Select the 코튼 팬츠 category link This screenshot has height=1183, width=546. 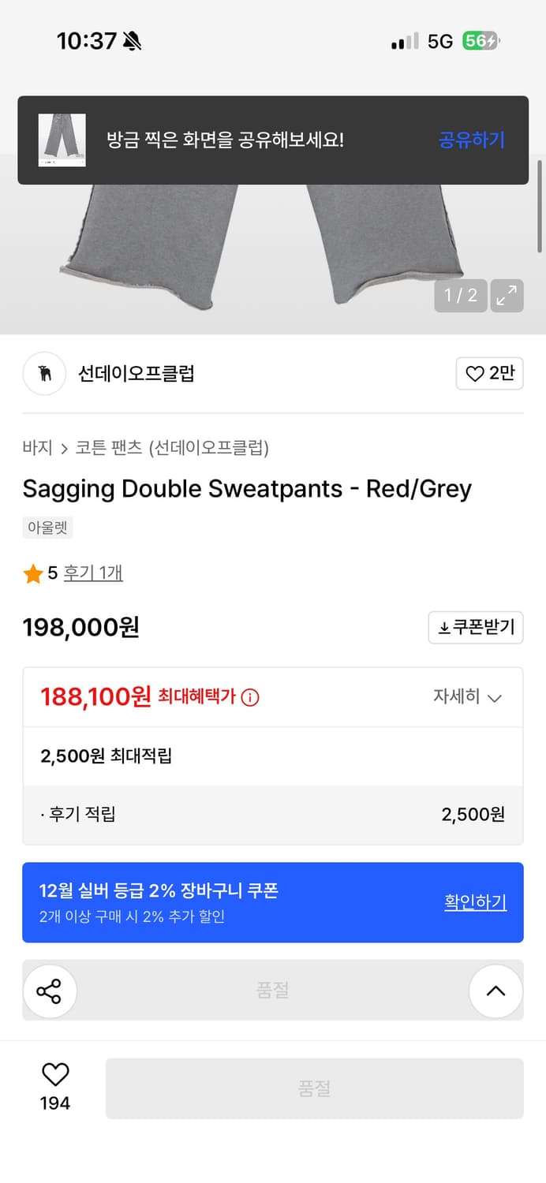(x=103, y=446)
